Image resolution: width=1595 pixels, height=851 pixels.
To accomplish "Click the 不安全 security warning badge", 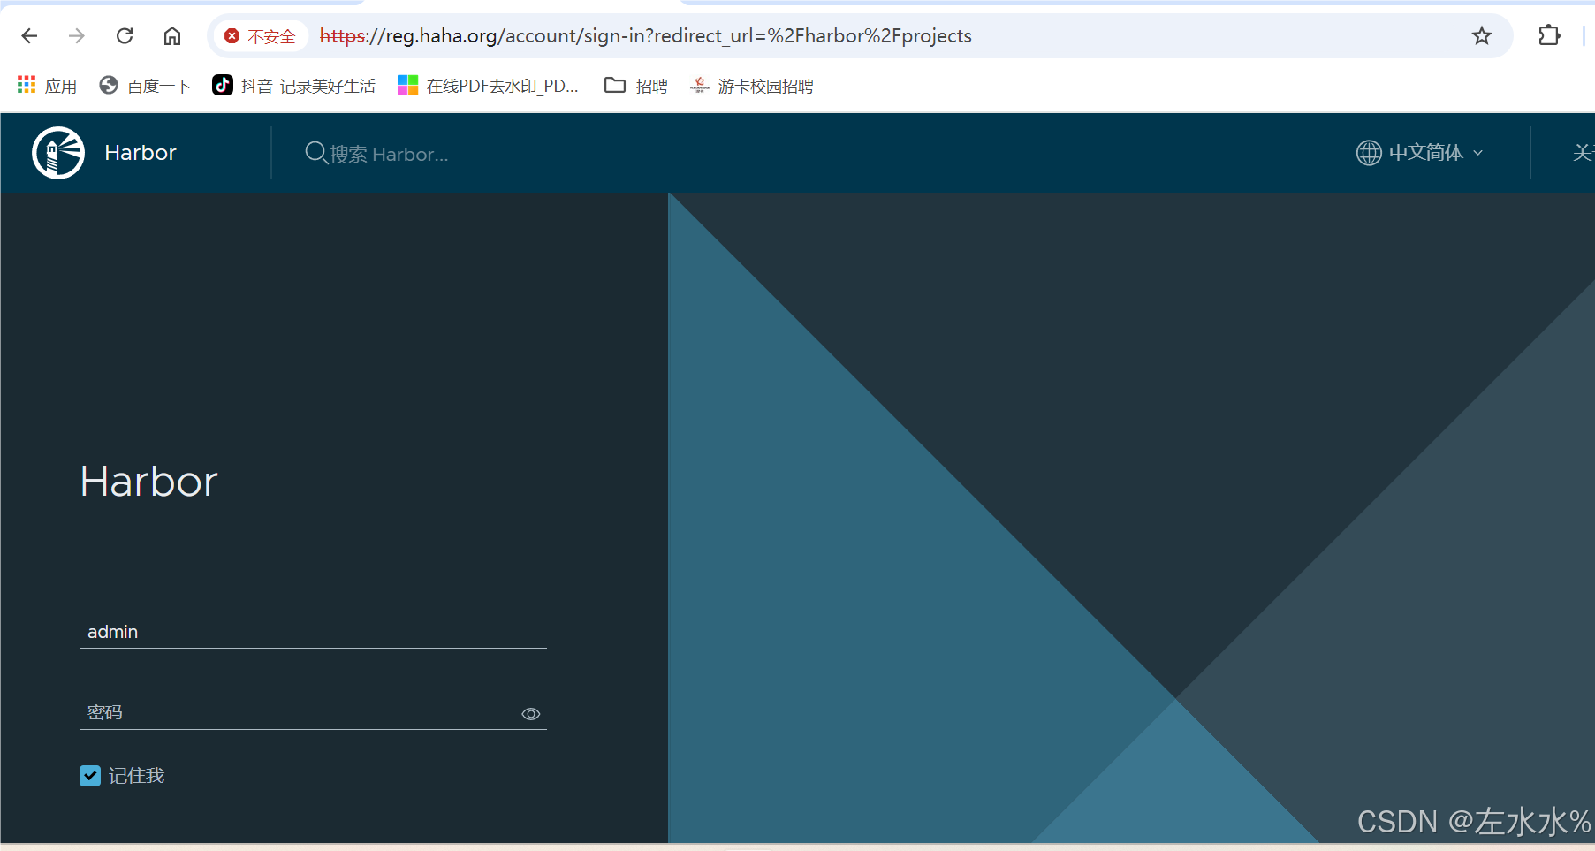I will click(x=260, y=36).
